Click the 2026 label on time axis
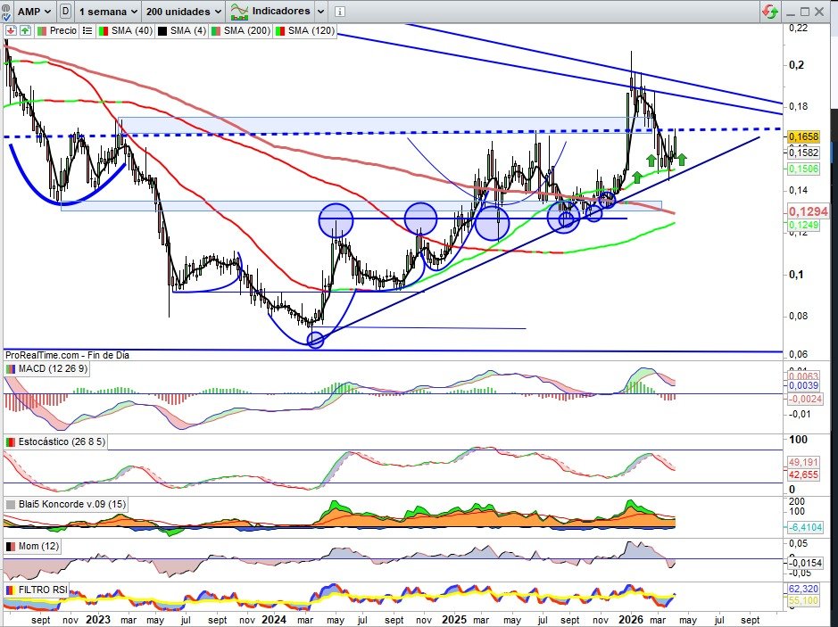The width and height of the screenshot is (838, 627). (x=631, y=620)
